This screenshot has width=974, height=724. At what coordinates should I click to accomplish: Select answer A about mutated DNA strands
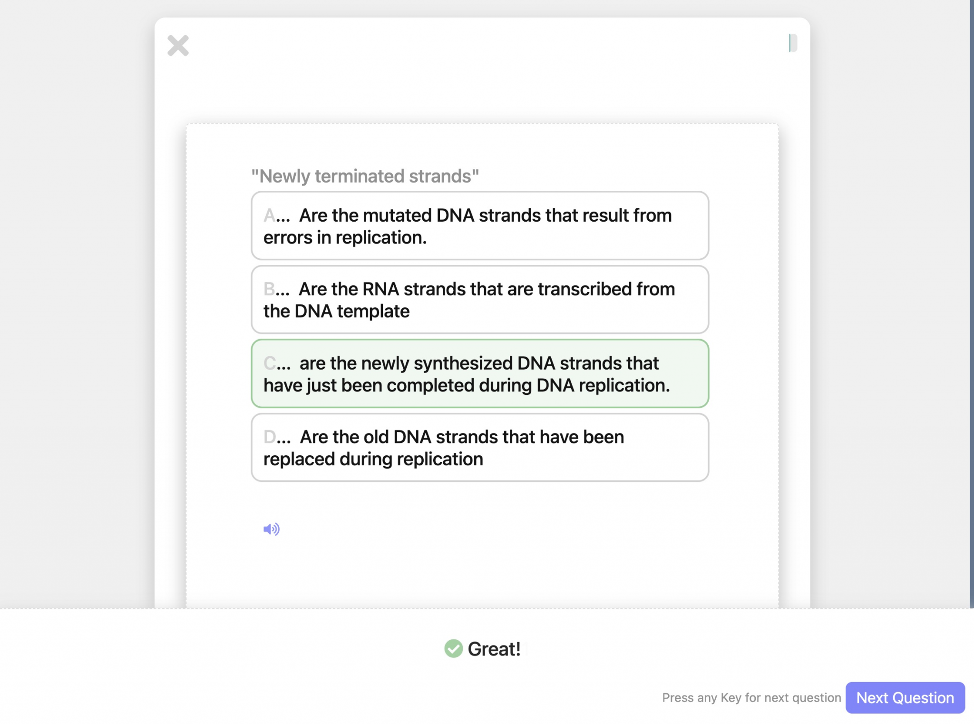tap(479, 226)
